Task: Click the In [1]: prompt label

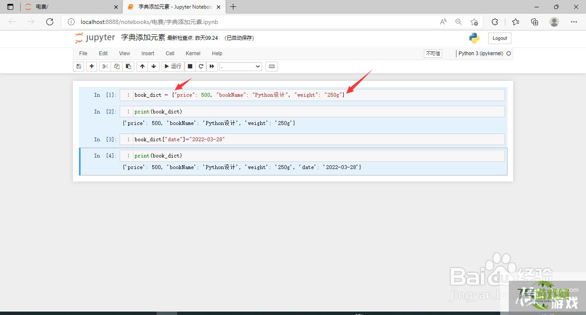Action: coord(105,95)
